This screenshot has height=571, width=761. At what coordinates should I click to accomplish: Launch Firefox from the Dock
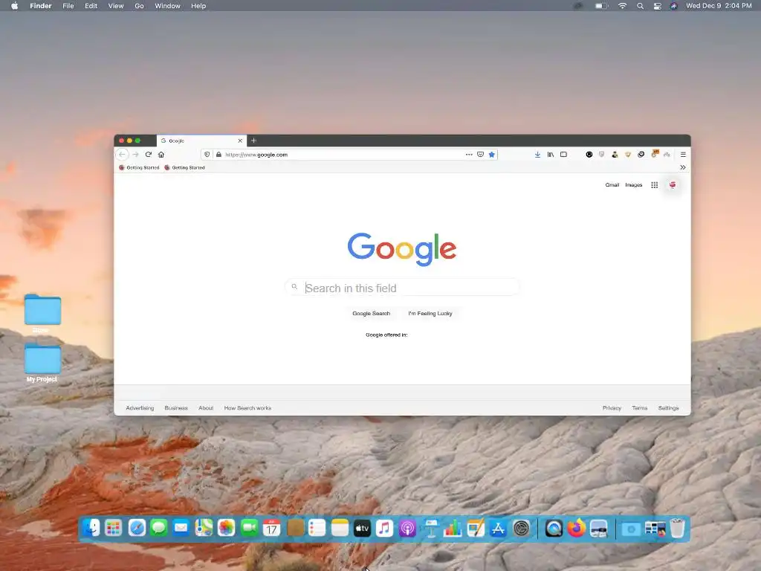[x=576, y=528]
